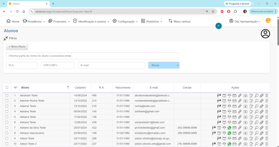Open attendance icon for Abraham Teste row
Viewport: 279px width, 147px height.
(x=219, y=96)
